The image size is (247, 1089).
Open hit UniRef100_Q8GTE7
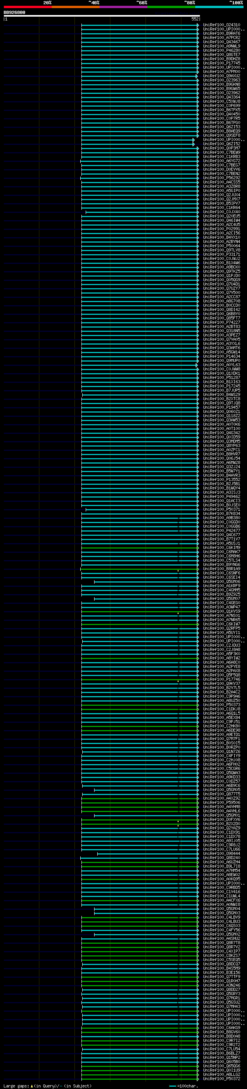click(x=222, y=54)
